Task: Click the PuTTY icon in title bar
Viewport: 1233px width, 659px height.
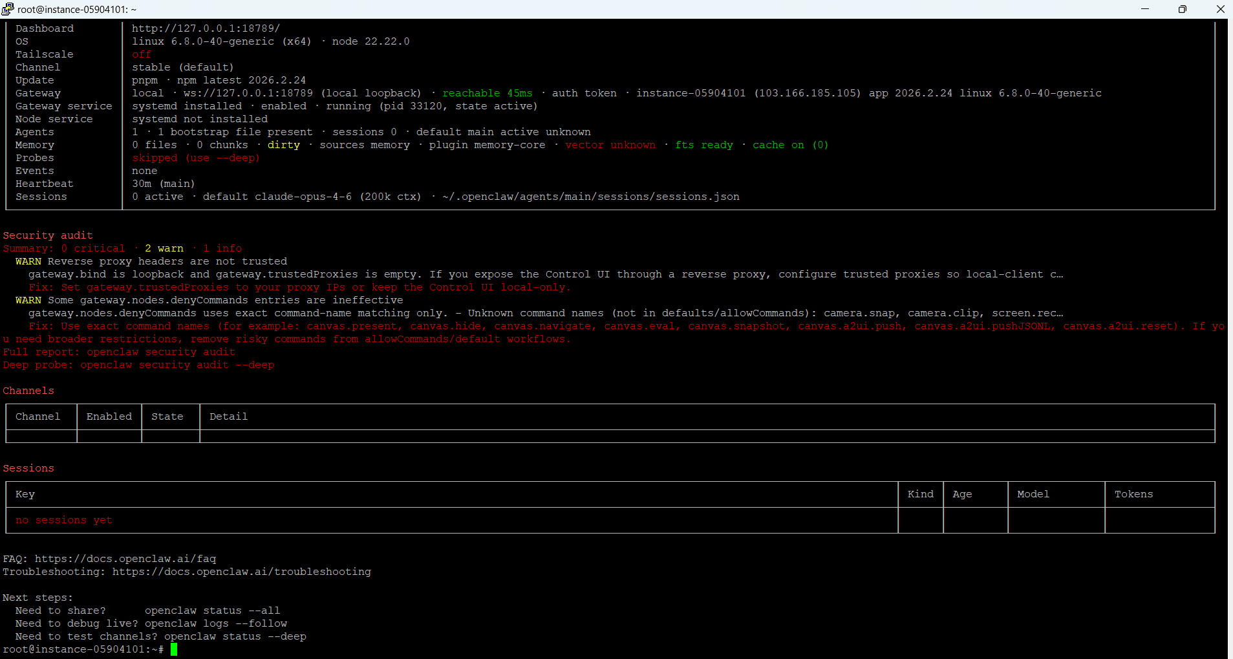Action: coord(8,9)
